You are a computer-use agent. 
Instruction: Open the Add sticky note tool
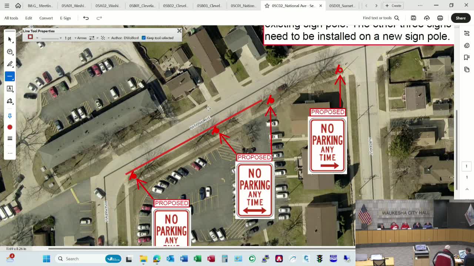coord(10,52)
